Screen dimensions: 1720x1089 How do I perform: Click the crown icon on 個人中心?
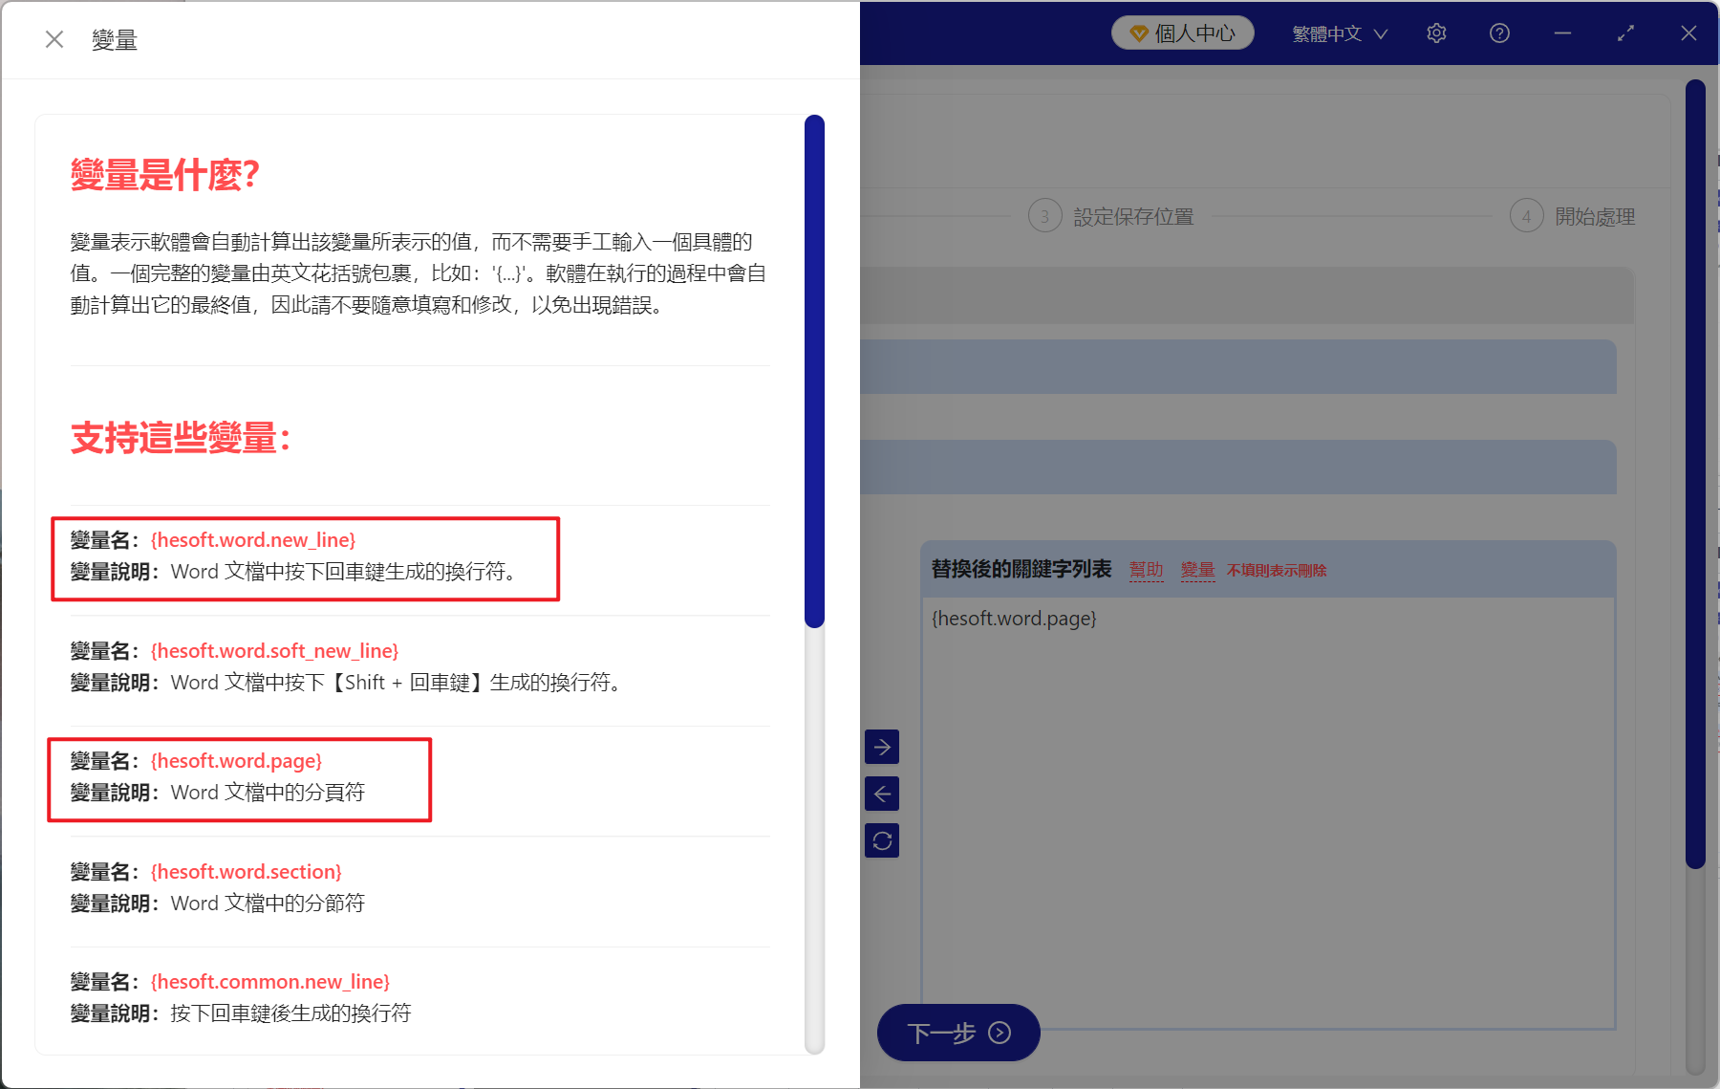[x=1138, y=32]
